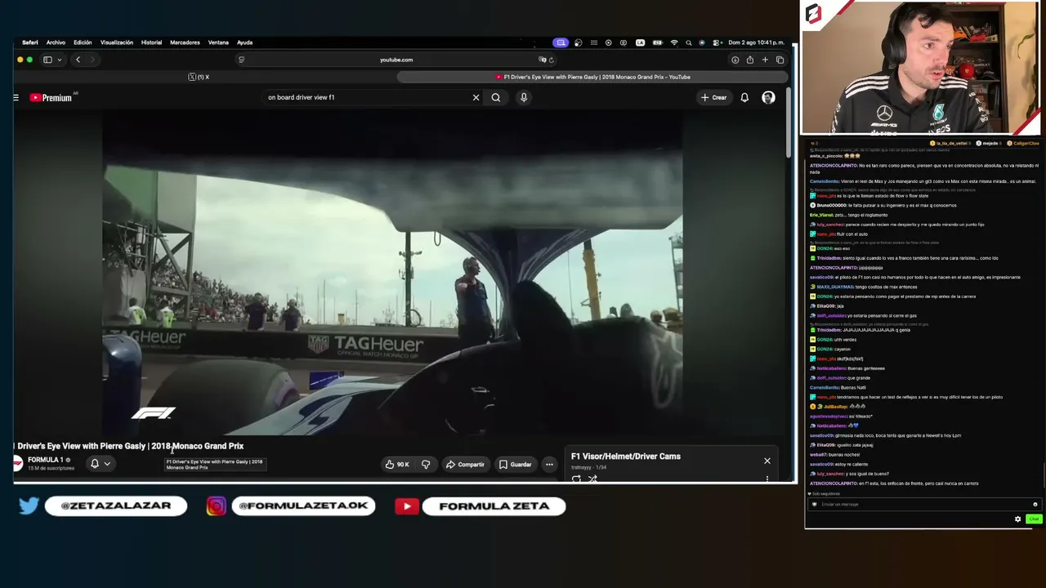Image resolution: width=1046 pixels, height=588 pixels.
Task: Click the @ZETAZALAZAR Twitter handle
Action: pos(116,506)
